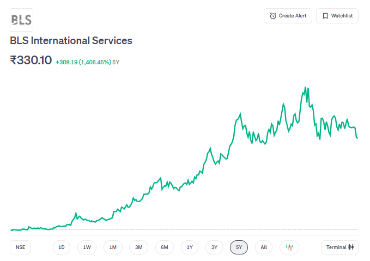Add stock using the Watchlist button
This screenshot has width=370, height=261.
(337, 16)
